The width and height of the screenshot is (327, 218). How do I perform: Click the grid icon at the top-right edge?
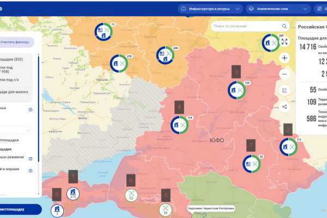click(319, 9)
